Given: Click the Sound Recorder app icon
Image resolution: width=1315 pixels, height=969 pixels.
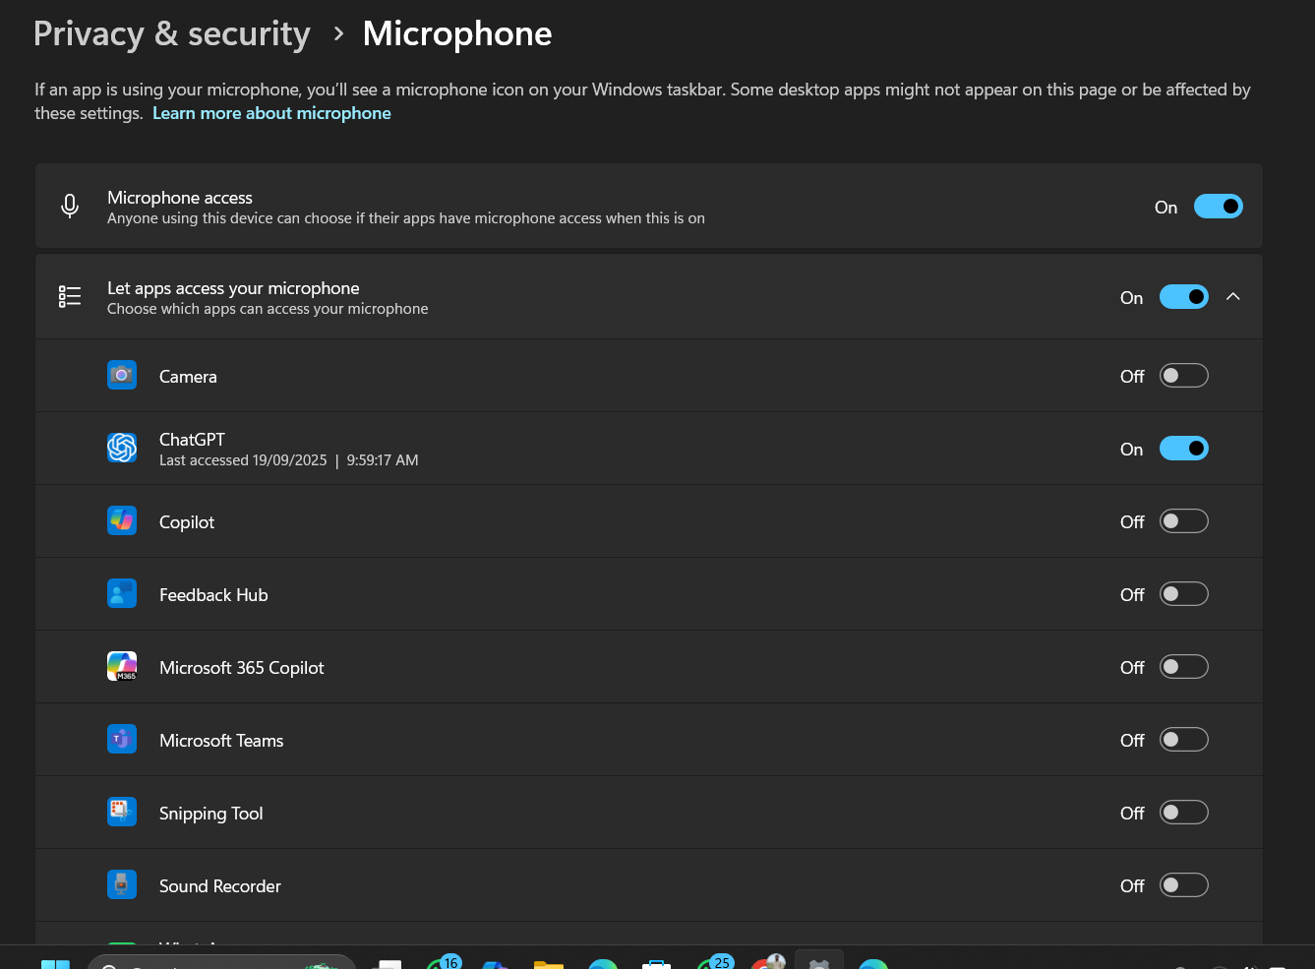Looking at the screenshot, I should [x=122, y=884].
